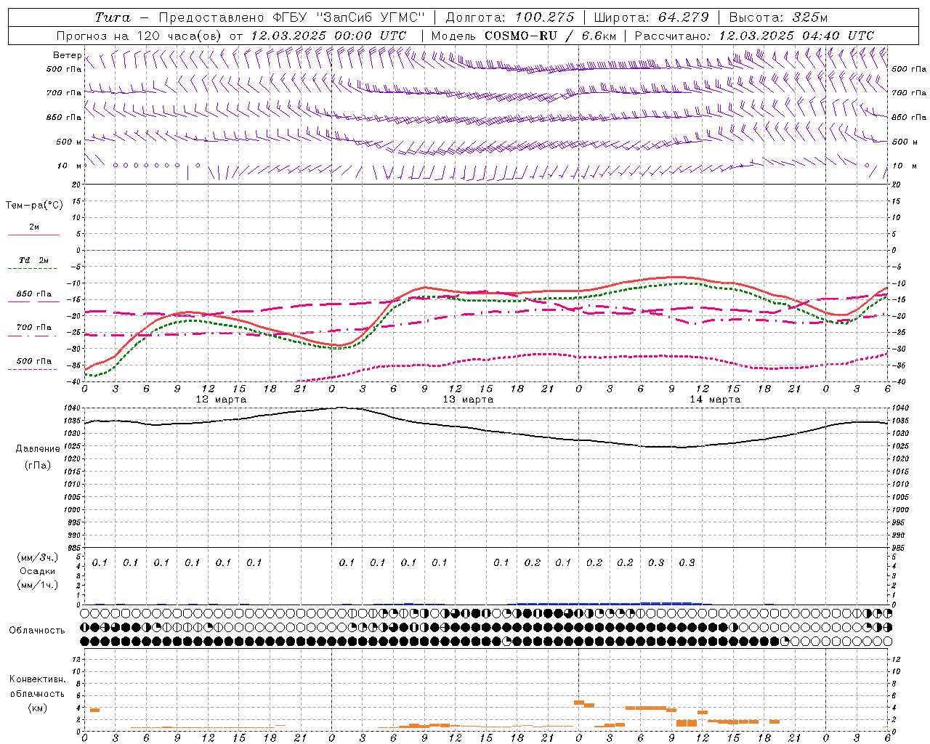Click the elevation text "Высота: 325м"

(x=778, y=17)
